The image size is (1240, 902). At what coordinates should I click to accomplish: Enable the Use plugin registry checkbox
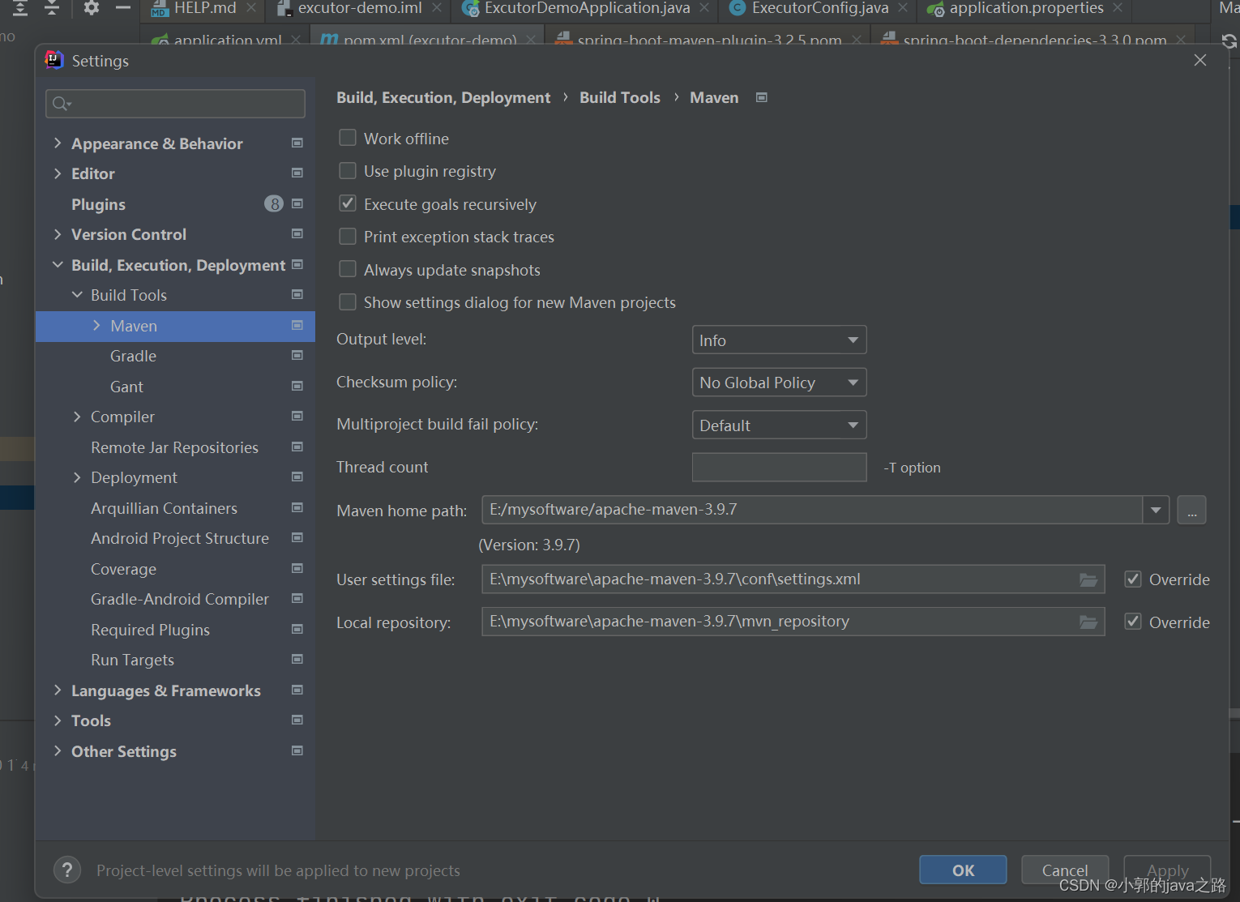[348, 170]
